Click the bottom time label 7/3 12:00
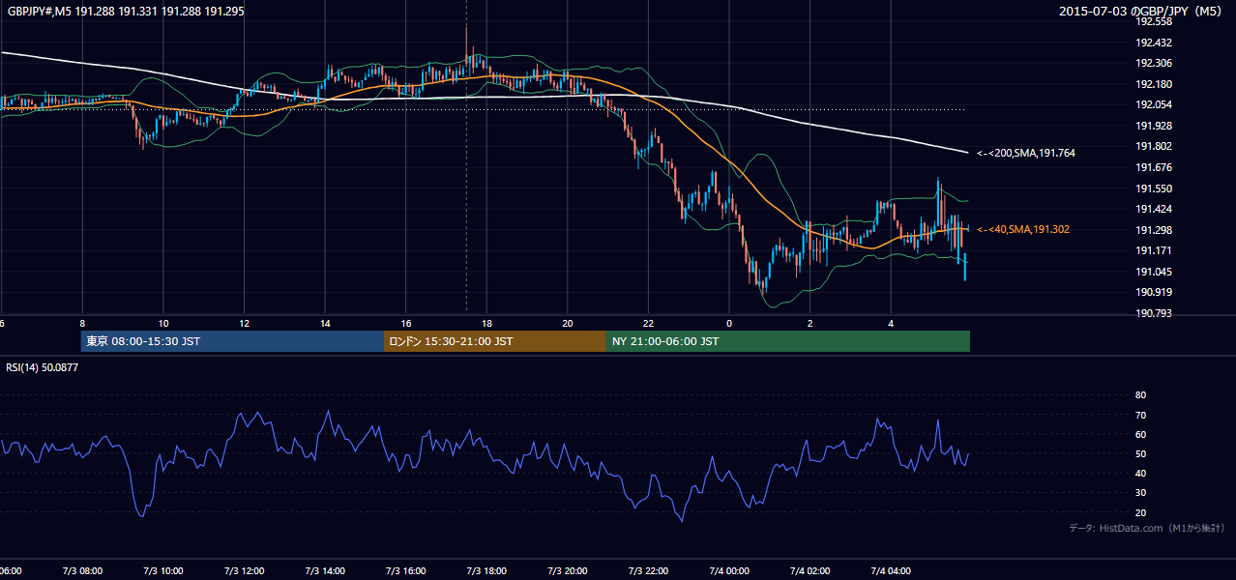1236x580 pixels. (244, 571)
